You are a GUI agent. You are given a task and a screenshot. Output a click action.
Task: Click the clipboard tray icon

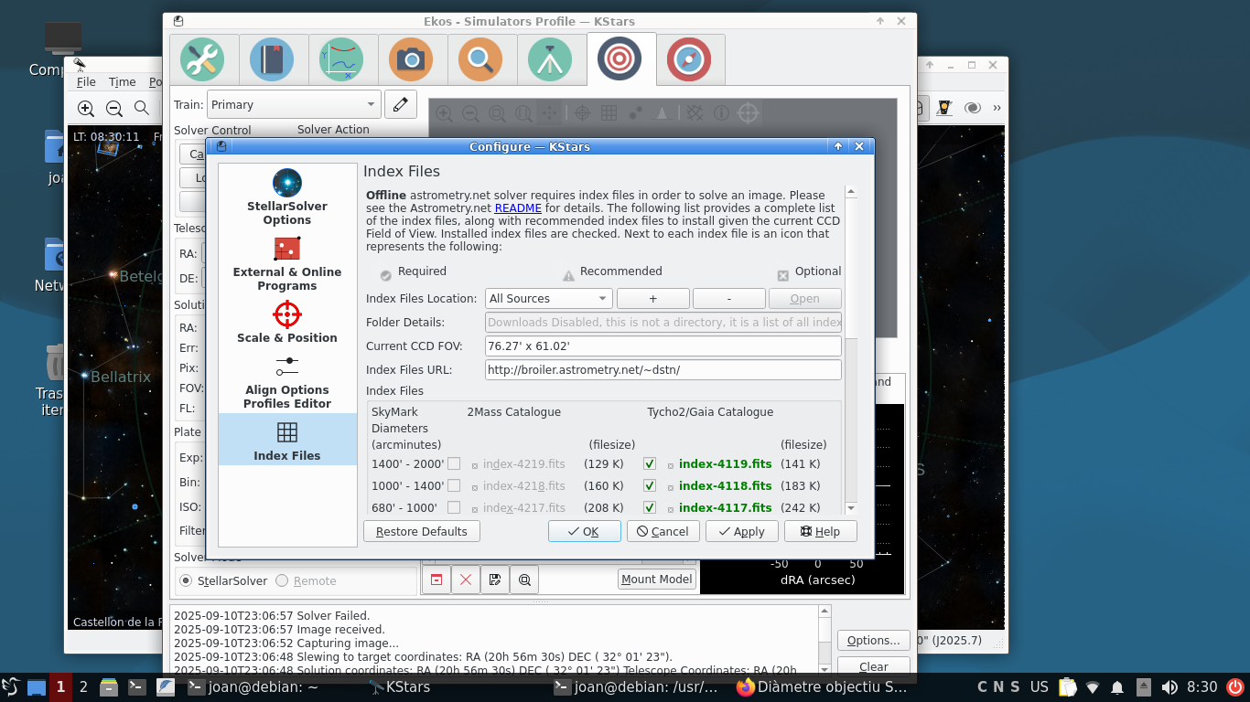[x=1067, y=686]
